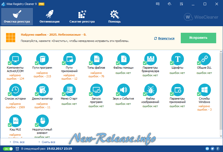Open the WiseCleaner logo link
Viewport: 223px width, 152px height.
[201, 17]
